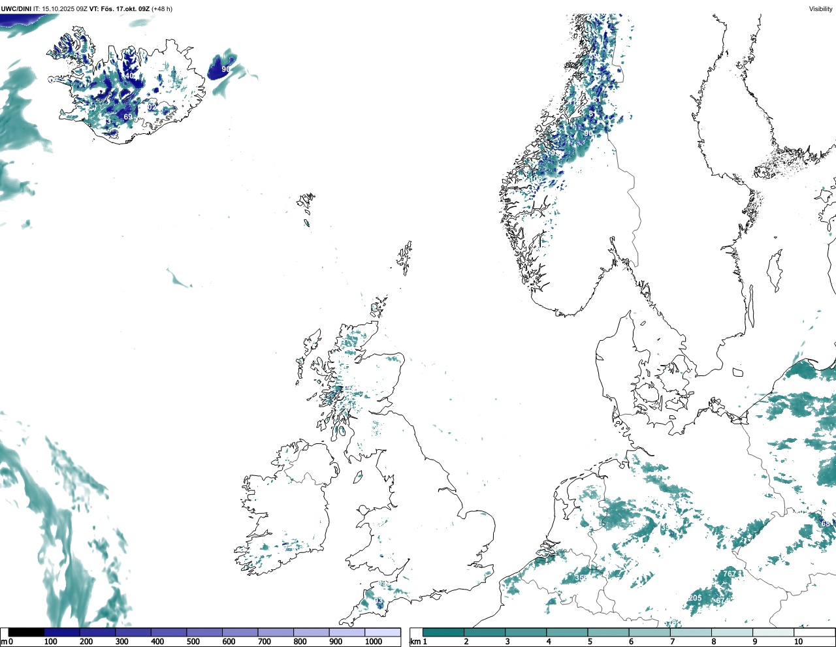This screenshot has height=647, width=836.
Task: Select the 600–700 m legend segment
Action: pos(240,632)
